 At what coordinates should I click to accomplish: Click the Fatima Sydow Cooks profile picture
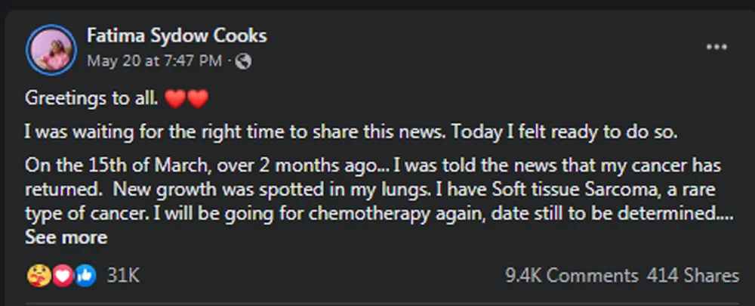pos(51,50)
